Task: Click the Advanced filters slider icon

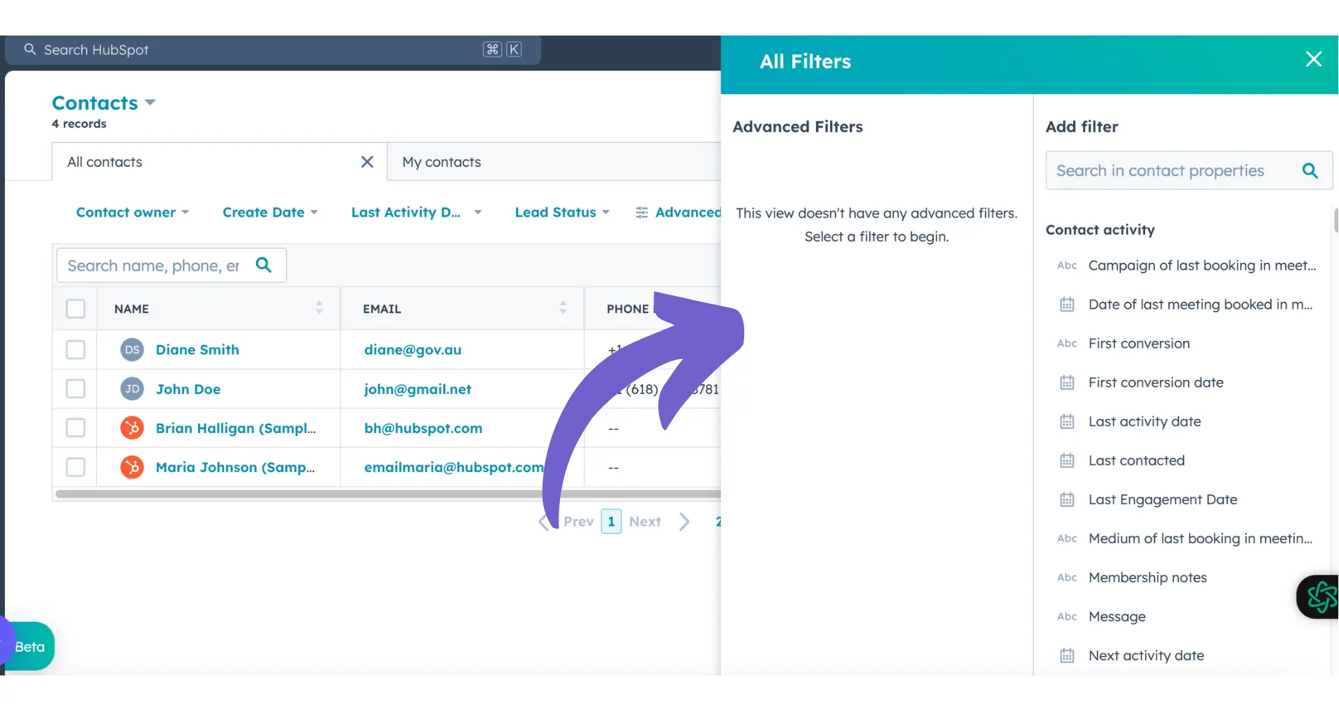Action: tap(642, 213)
